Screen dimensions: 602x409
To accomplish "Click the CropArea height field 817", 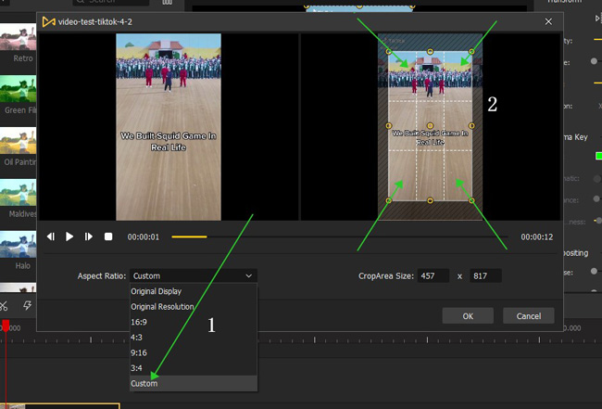I will click(x=485, y=275).
